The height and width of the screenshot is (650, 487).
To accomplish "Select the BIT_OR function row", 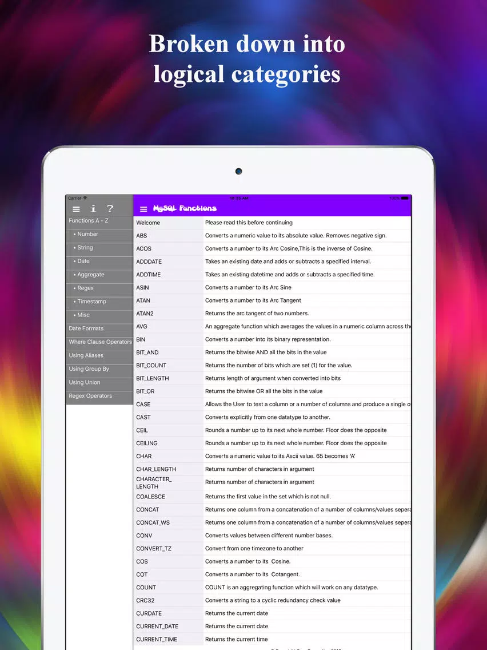I will click(x=272, y=391).
